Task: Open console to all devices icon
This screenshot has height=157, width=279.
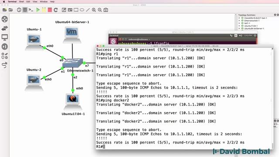Action: coord(31,10)
